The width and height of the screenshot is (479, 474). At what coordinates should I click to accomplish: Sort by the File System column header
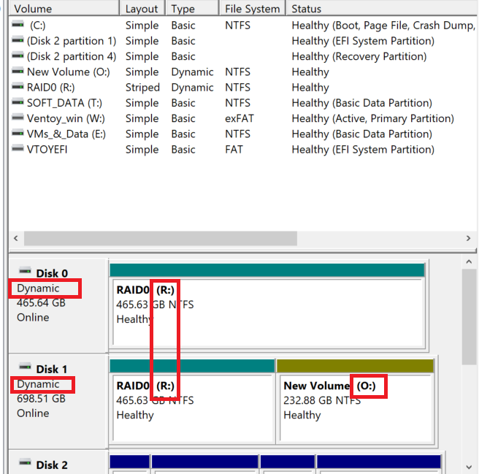click(253, 9)
